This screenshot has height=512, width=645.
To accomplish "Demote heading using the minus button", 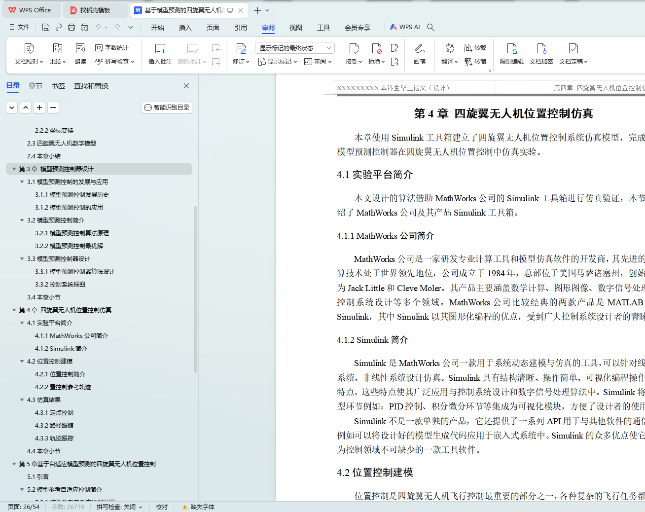I will [54, 108].
